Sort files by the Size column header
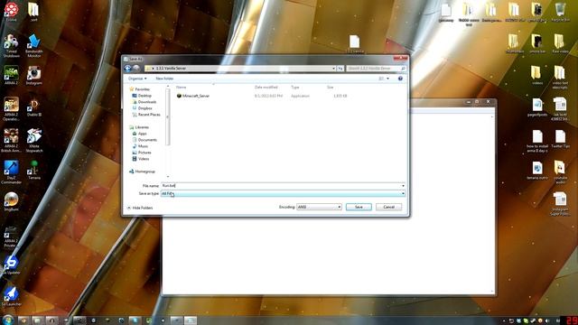 [330, 88]
